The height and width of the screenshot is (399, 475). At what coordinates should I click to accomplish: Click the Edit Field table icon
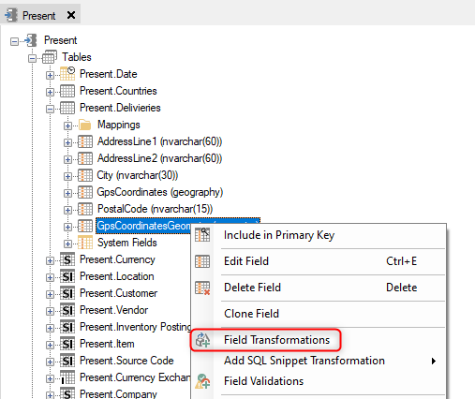[202, 261]
